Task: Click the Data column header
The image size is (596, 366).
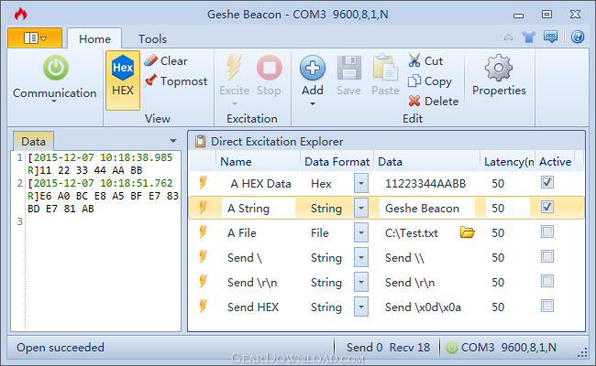Action: coord(427,162)
